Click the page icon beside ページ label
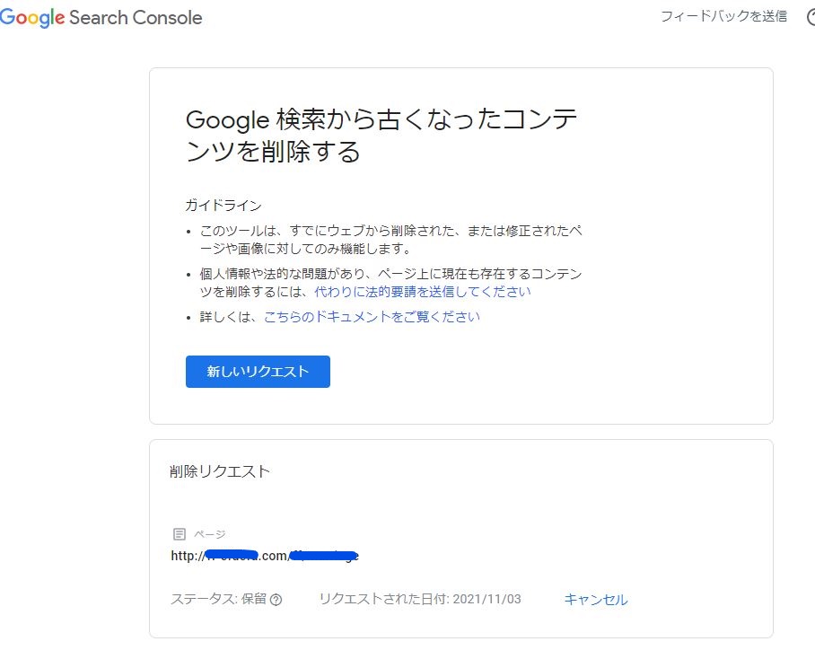The image size is (815, 659). (179, 534)
